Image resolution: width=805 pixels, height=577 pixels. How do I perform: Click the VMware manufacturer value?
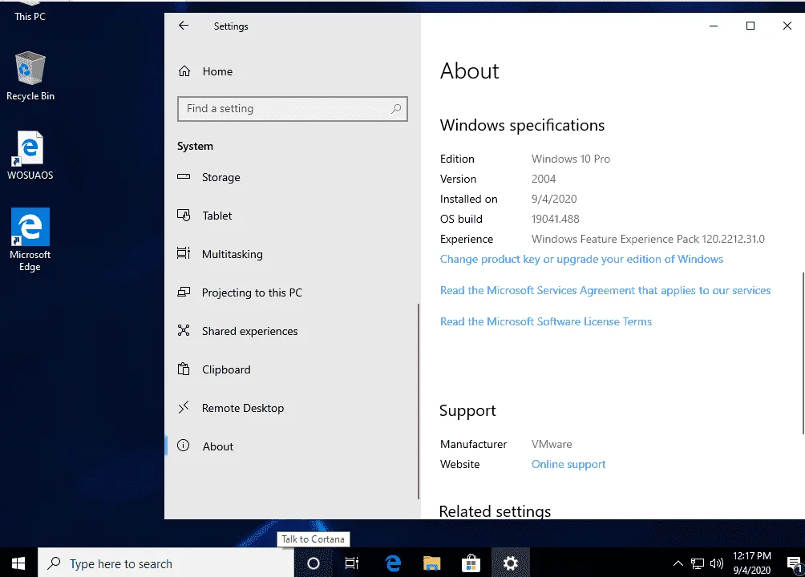pos(552,445)
